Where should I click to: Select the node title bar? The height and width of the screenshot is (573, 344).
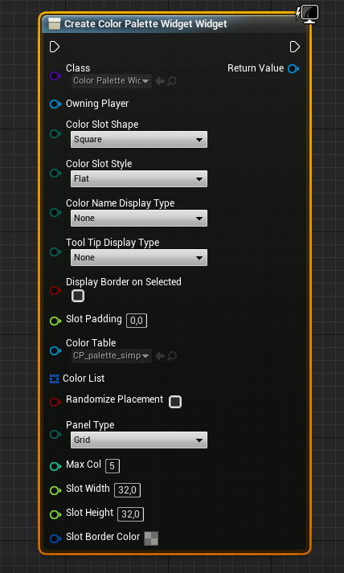pos(175,24)
